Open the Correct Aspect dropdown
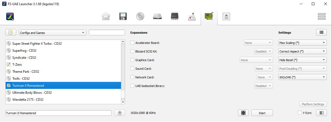 (302, 51)
